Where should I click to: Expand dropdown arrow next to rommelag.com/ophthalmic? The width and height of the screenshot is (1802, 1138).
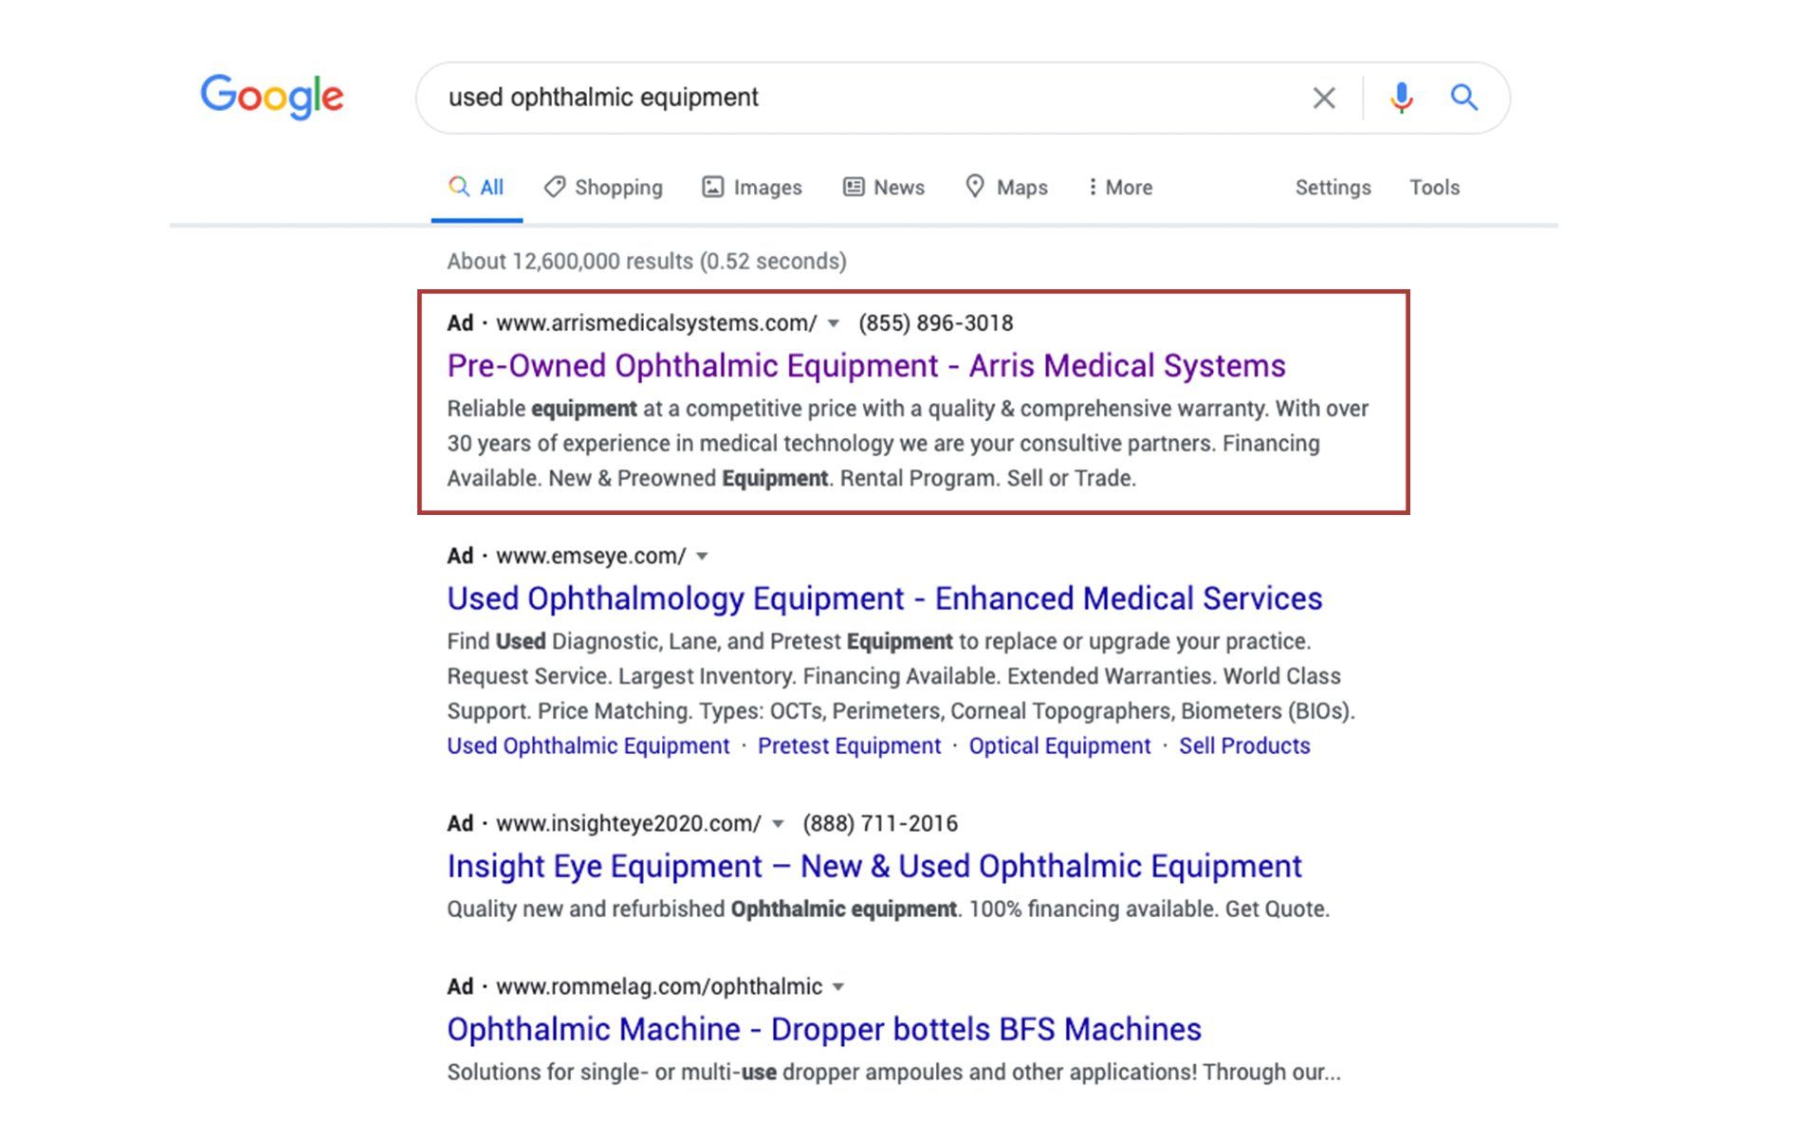tap(838, 986)
